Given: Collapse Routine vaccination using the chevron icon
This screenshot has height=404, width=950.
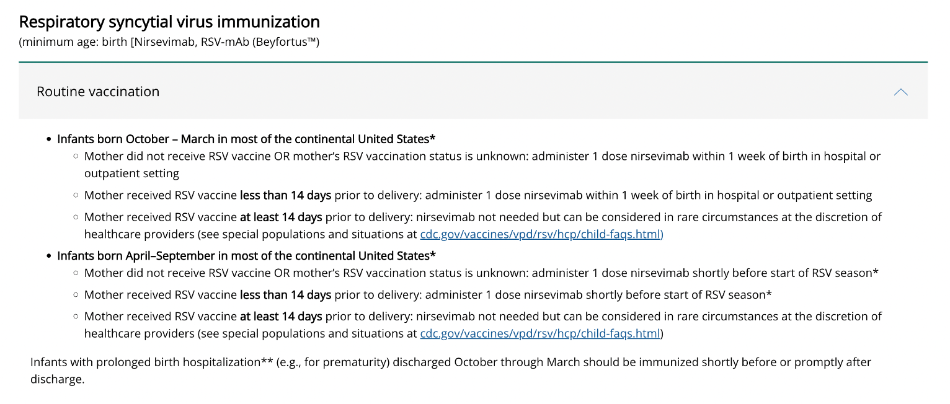Looking at the screenshot, I should coord(900,92).
